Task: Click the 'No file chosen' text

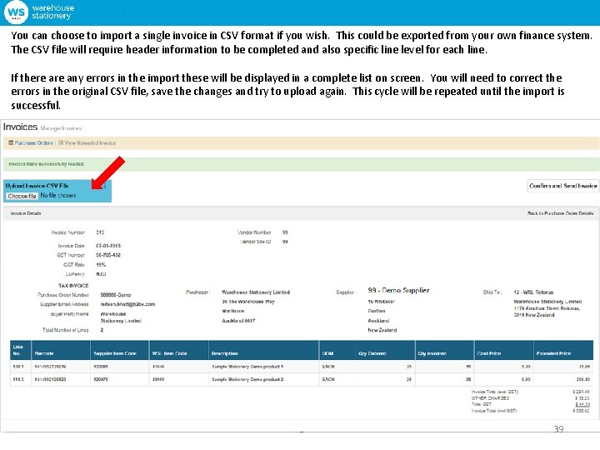Action: tap(58, 195)
